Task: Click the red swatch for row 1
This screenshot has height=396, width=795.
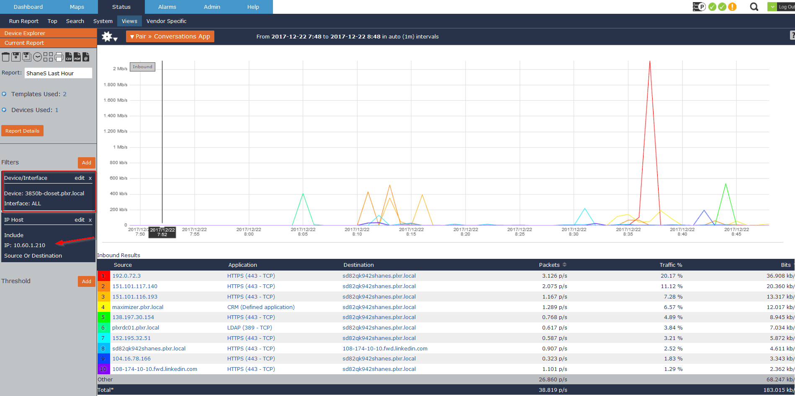Action: 103,276
